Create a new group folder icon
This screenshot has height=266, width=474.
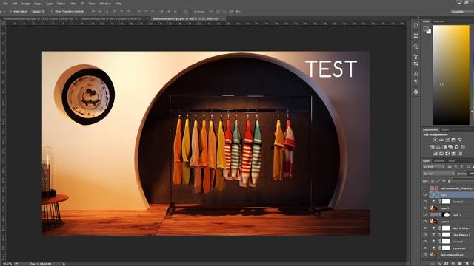(460, 264)
